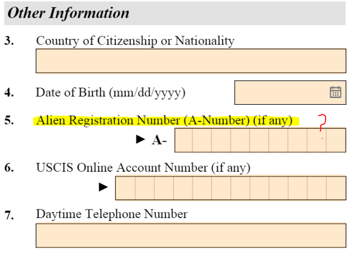The height and width of the screenshot is (262, 362).
Task: Click the A-Number segmented entry field
Action: 260,140
